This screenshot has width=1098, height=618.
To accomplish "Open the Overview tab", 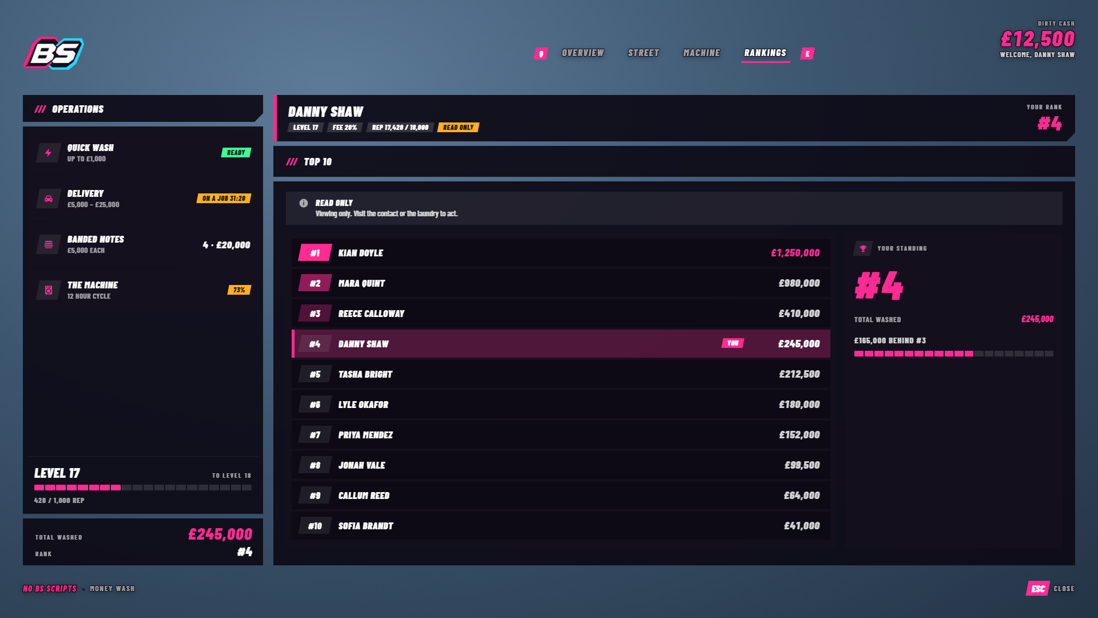I will coord(583,53).
